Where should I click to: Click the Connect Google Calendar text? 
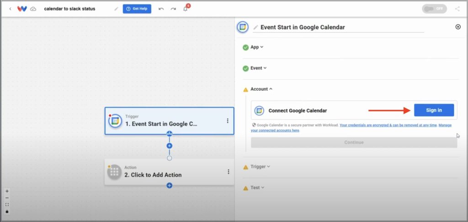click(x=298, y=111)
